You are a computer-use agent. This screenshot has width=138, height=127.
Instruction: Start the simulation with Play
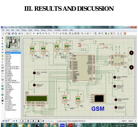pos(23,121)
